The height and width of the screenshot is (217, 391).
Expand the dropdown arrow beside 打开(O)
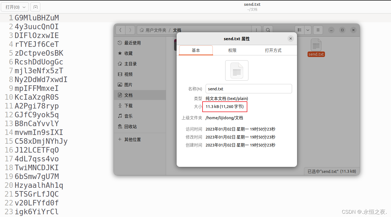pyautogui.click(x=25, y=7)
